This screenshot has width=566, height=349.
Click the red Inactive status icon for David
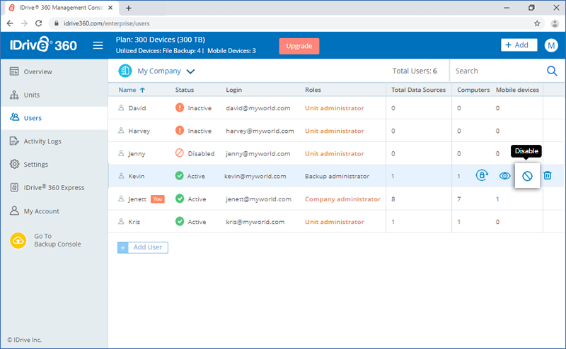180,107
